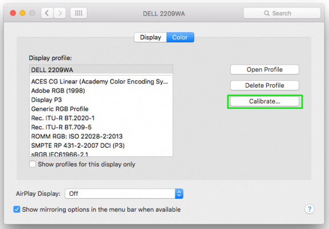Choose the Rec. ITU-R BT.2020-1 profile
Screen dimensions: 329x229
[x=101, y=118]
